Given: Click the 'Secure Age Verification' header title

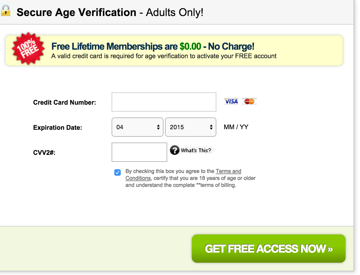Looking at the screenshot, I should click(x=76, y=13).
